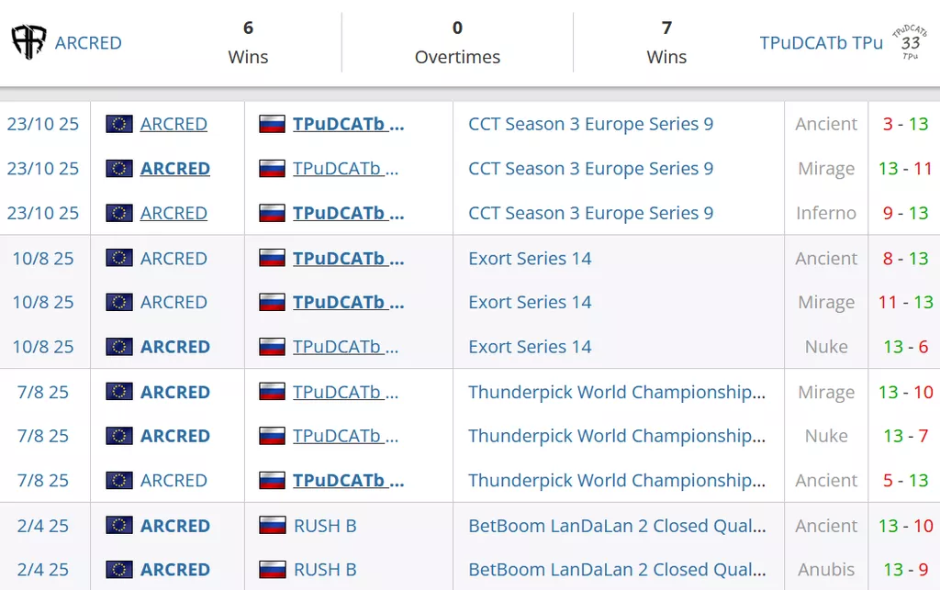Click the 3 - 13 score result
940x590 pixels.
[x=905, y=124]
